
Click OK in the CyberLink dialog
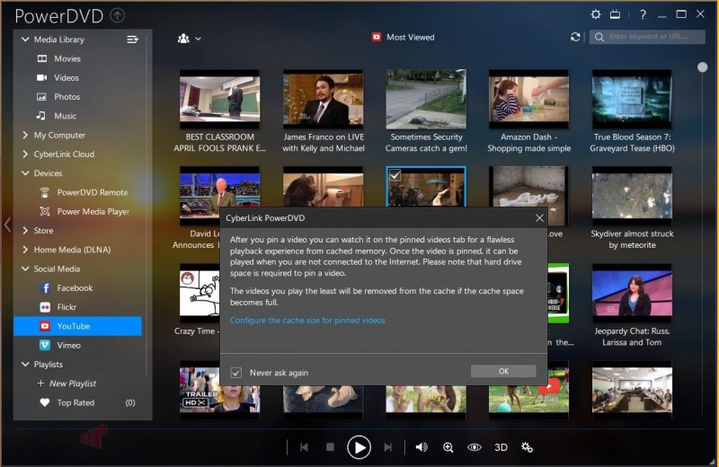coord(503,371)
